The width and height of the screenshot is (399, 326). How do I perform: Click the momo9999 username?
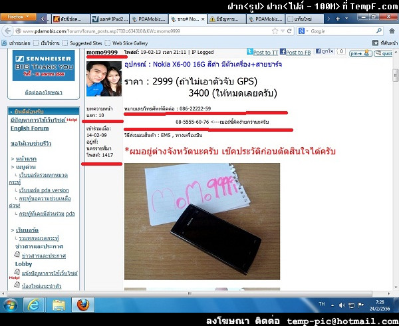coord(102,52)
